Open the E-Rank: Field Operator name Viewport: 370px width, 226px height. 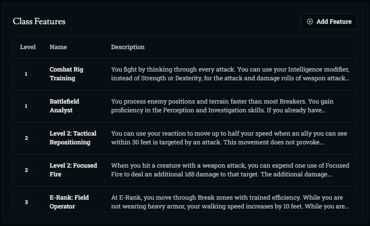69,202
